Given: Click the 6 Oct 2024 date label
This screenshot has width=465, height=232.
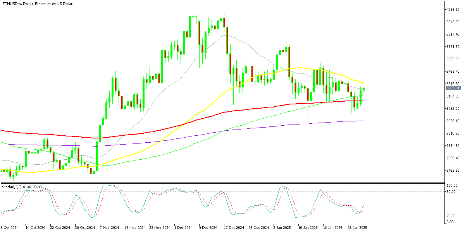Looking at the screenshot, I should pyautogui.click(x=9, y=228).
